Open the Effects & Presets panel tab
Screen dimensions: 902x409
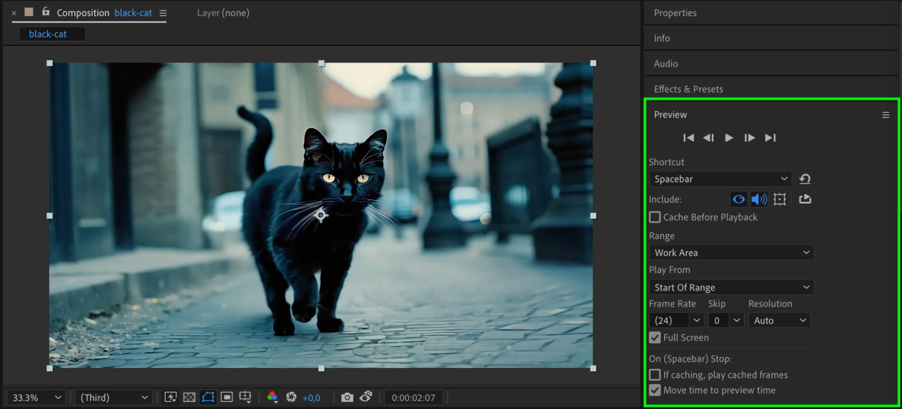click(x=689, y=89)
